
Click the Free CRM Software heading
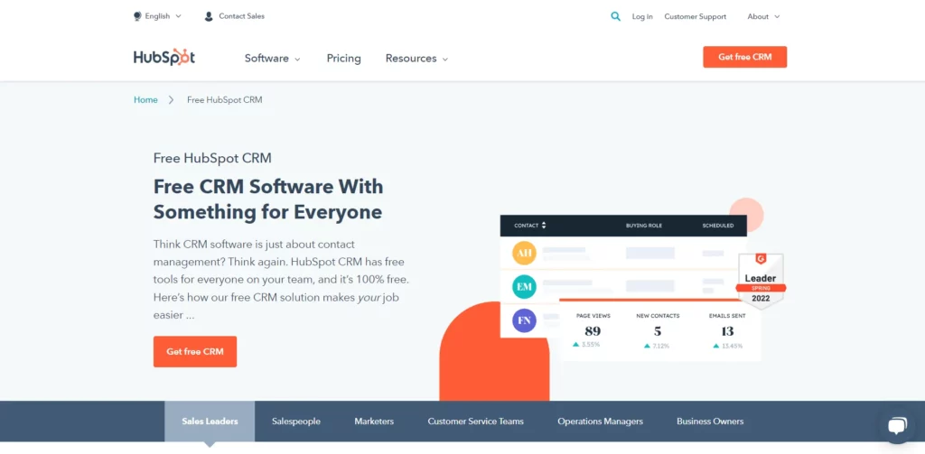(267, 199)
